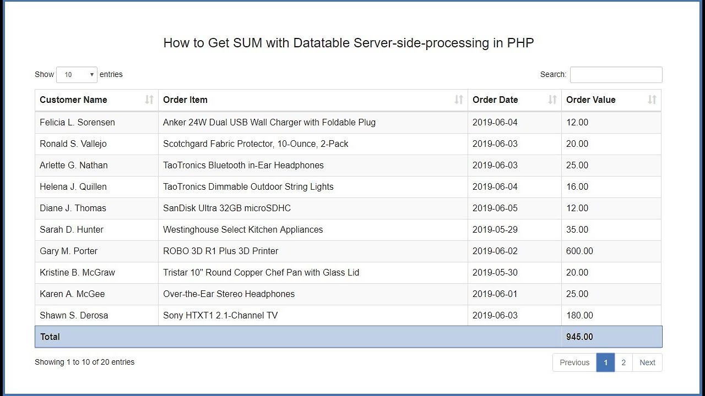Sort by Order Date arrows icon
The image size is (705, 396).
[x=552, y=100]
